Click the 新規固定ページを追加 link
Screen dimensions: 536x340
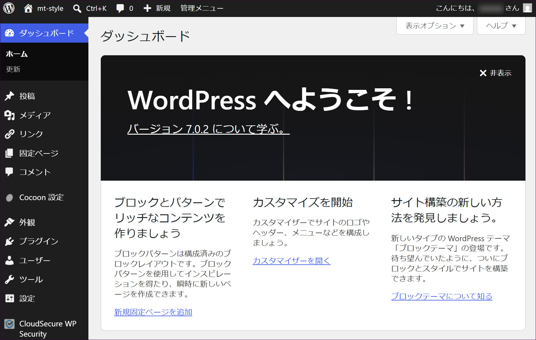pos(153,312)
